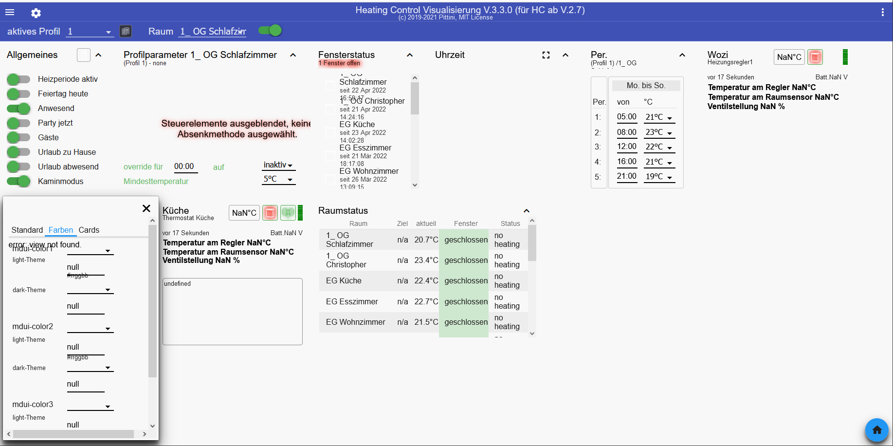Open the three-dot overflow menu
Image resolution: width=893 pixels, height=446 pixels.
click(x=882, y=13)
